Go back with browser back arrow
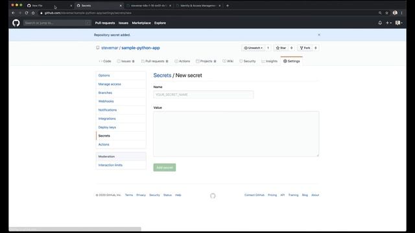Screen dimensions: 415x233 click(x=13, y=13)
